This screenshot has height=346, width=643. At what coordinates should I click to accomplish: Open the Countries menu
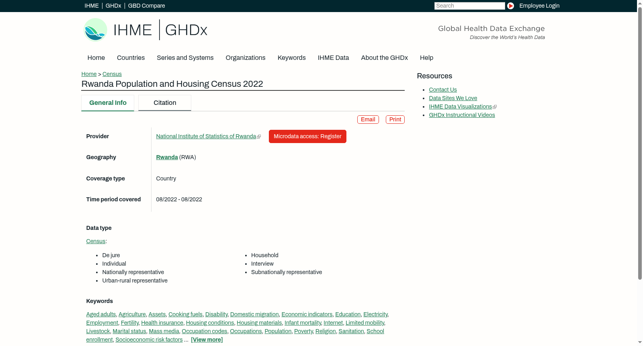point(131,58)
